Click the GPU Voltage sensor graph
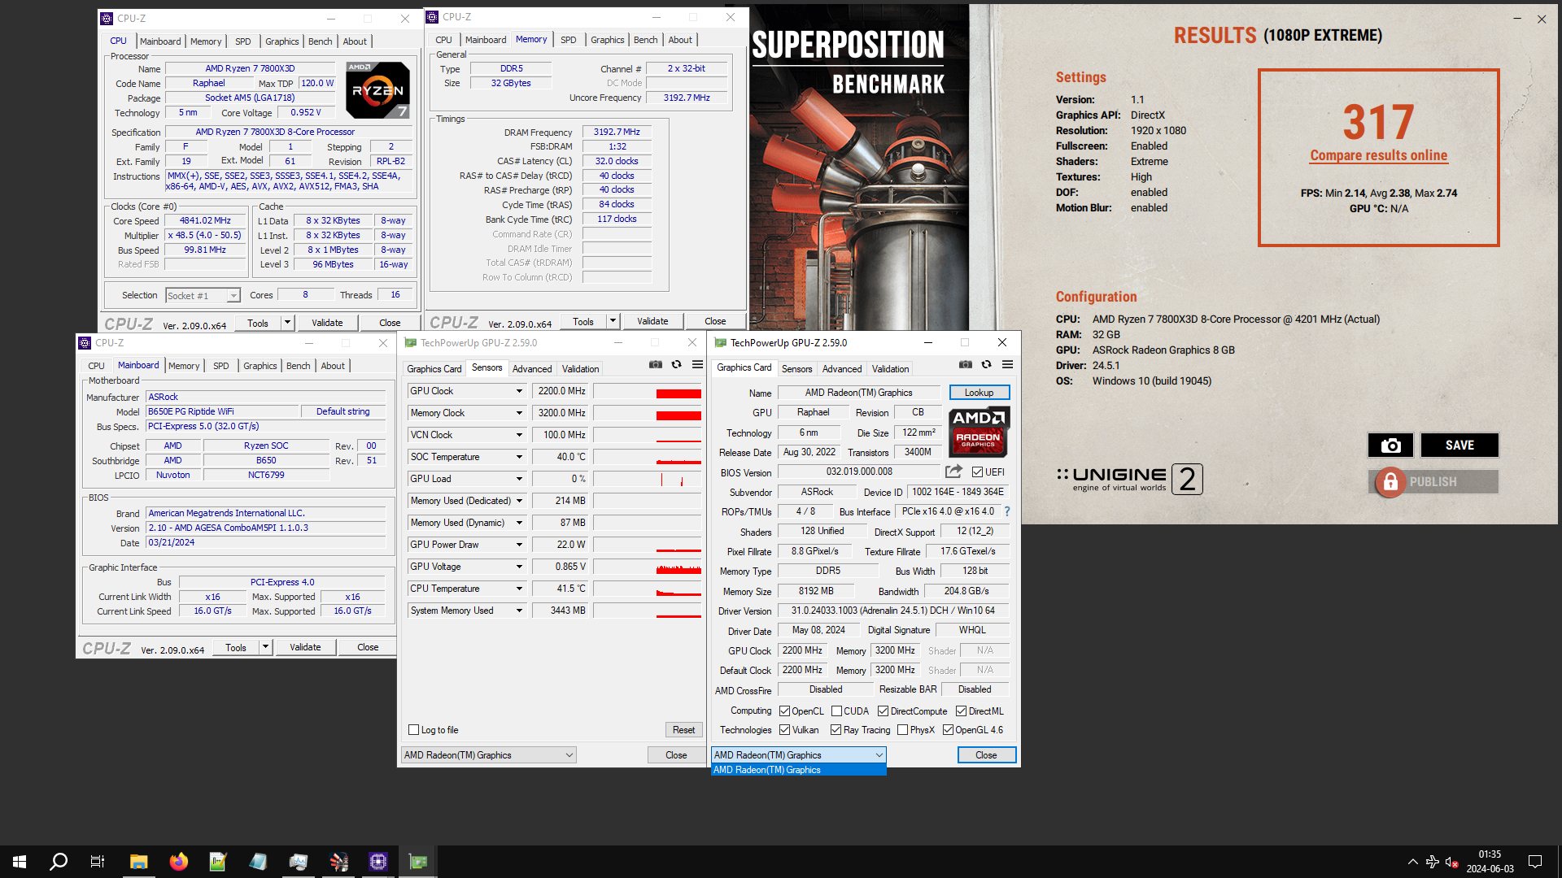The width and height of the screenshot is (1562, 878). click(648, 567)
